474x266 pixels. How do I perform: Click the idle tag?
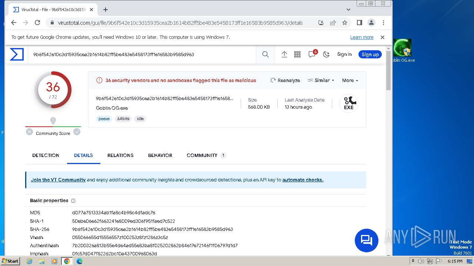140,119
